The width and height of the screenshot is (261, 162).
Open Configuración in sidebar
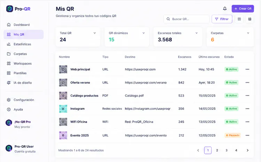click(x=23, y=100)
